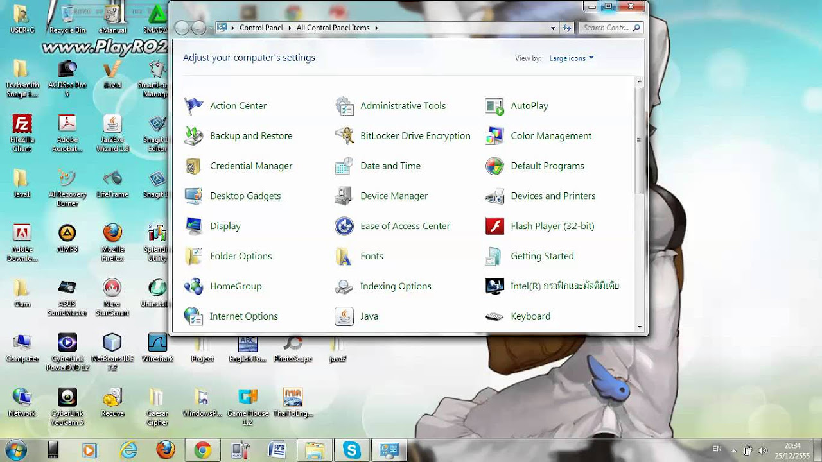Select the FileZilla Client desktop icon
This screenshot has width=822, height=462.
click(x=22, y=133)
